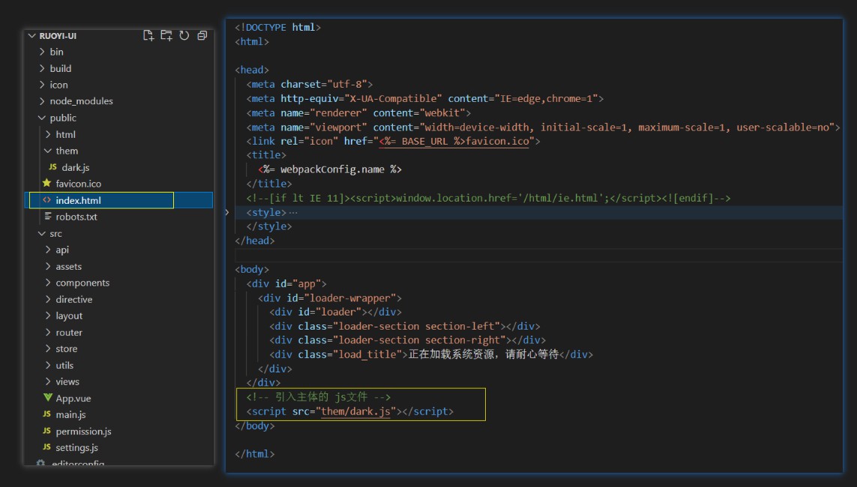Viewport: 857px width, 487px height.
Task: Click the New File icon in explorer header
Action: 148,35
